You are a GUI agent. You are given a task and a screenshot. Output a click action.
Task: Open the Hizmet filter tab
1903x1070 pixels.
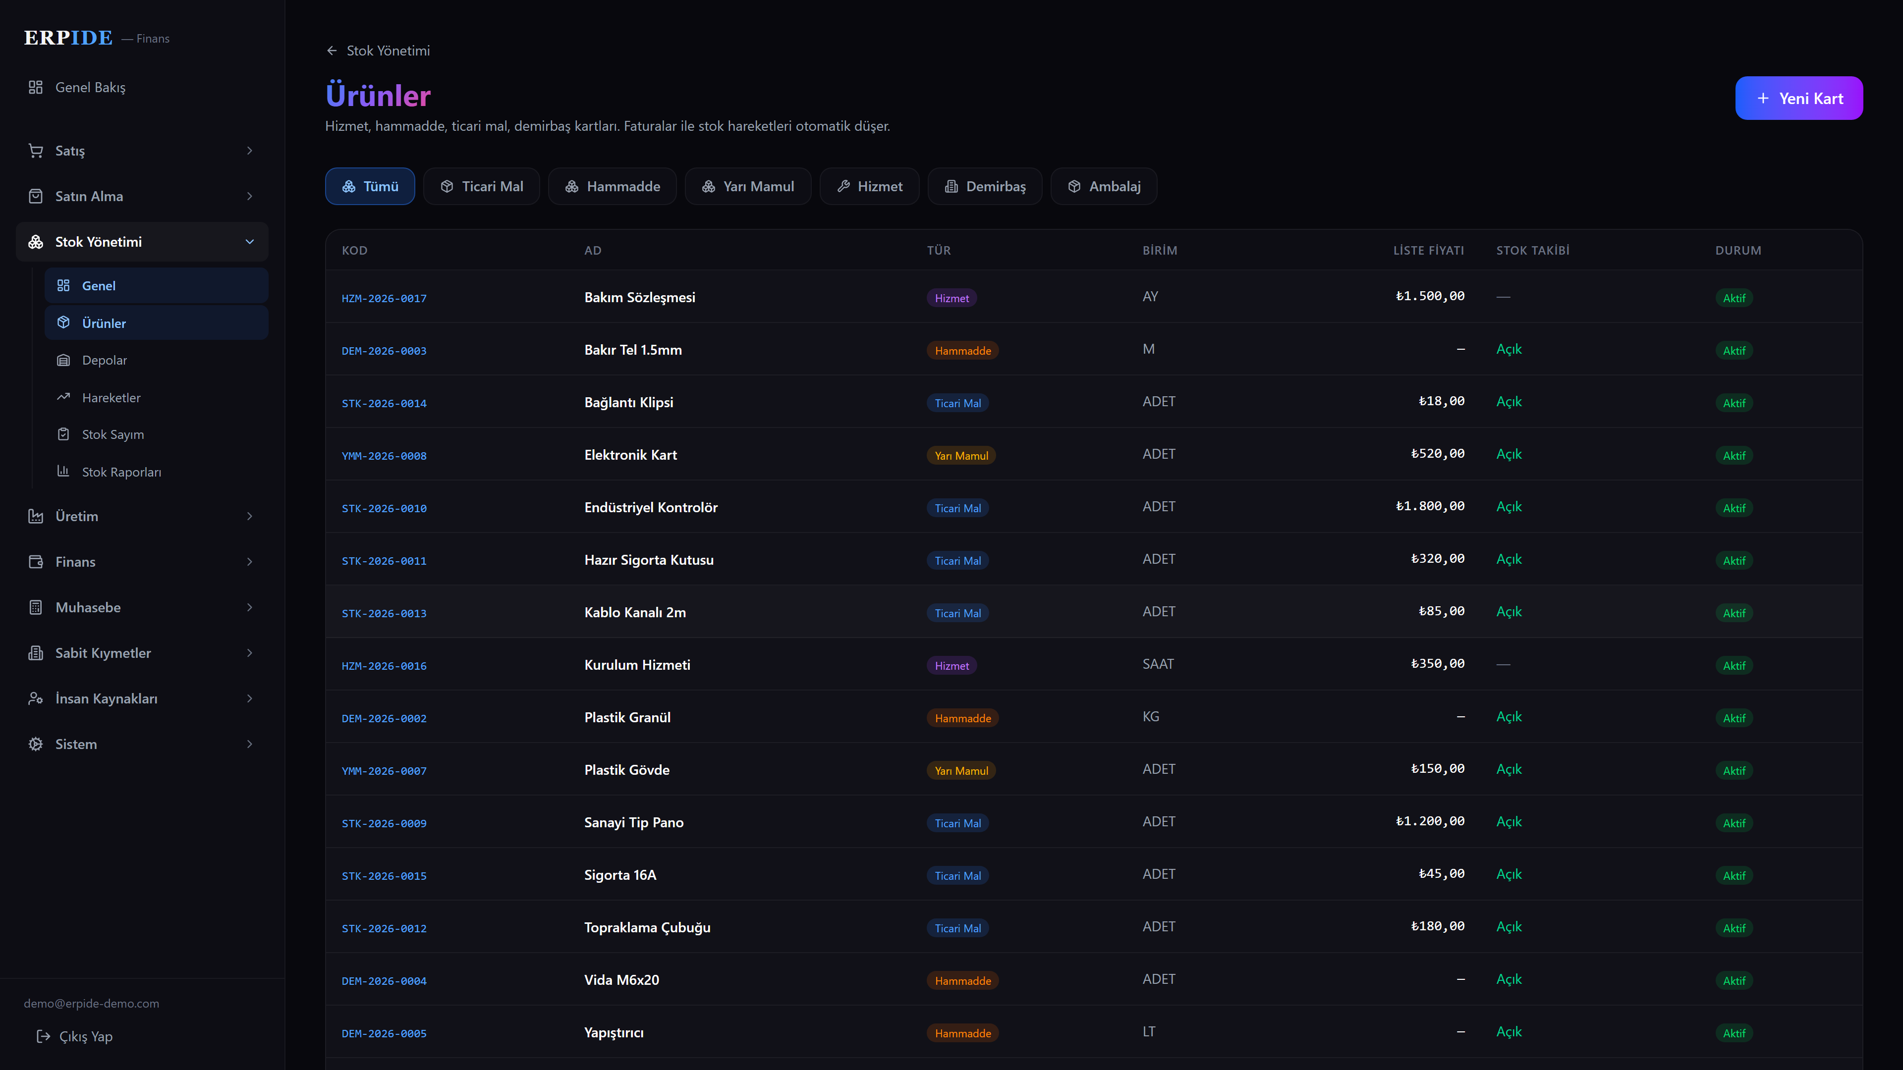[x=870, y=187]
